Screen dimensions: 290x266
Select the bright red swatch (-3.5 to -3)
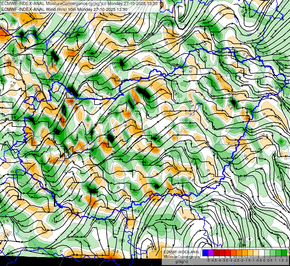[228, 253]
